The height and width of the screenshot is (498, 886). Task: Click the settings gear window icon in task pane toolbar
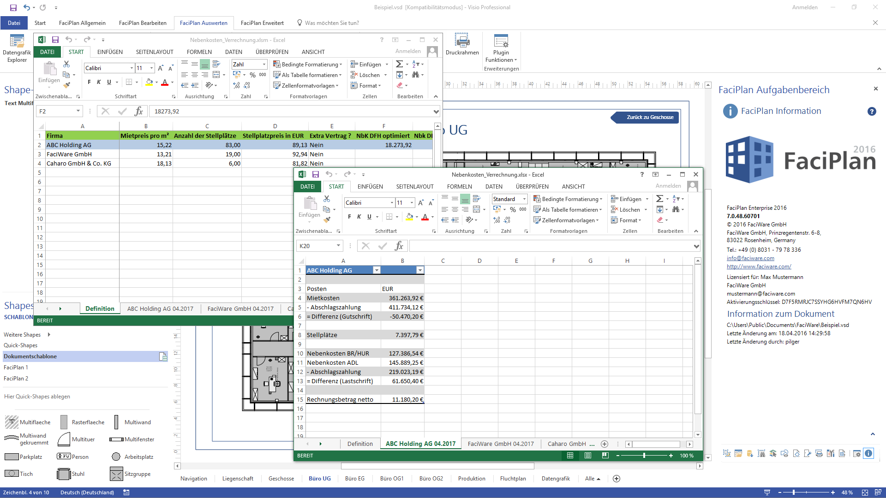point(857,453)
